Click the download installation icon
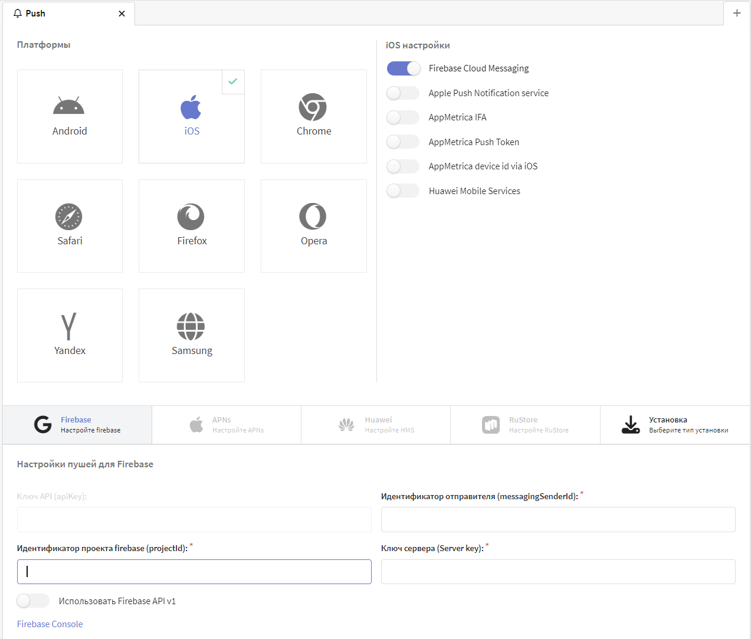 (631, 424)
